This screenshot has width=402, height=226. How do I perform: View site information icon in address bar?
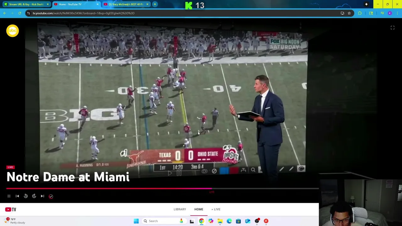(x=29, y=13)
